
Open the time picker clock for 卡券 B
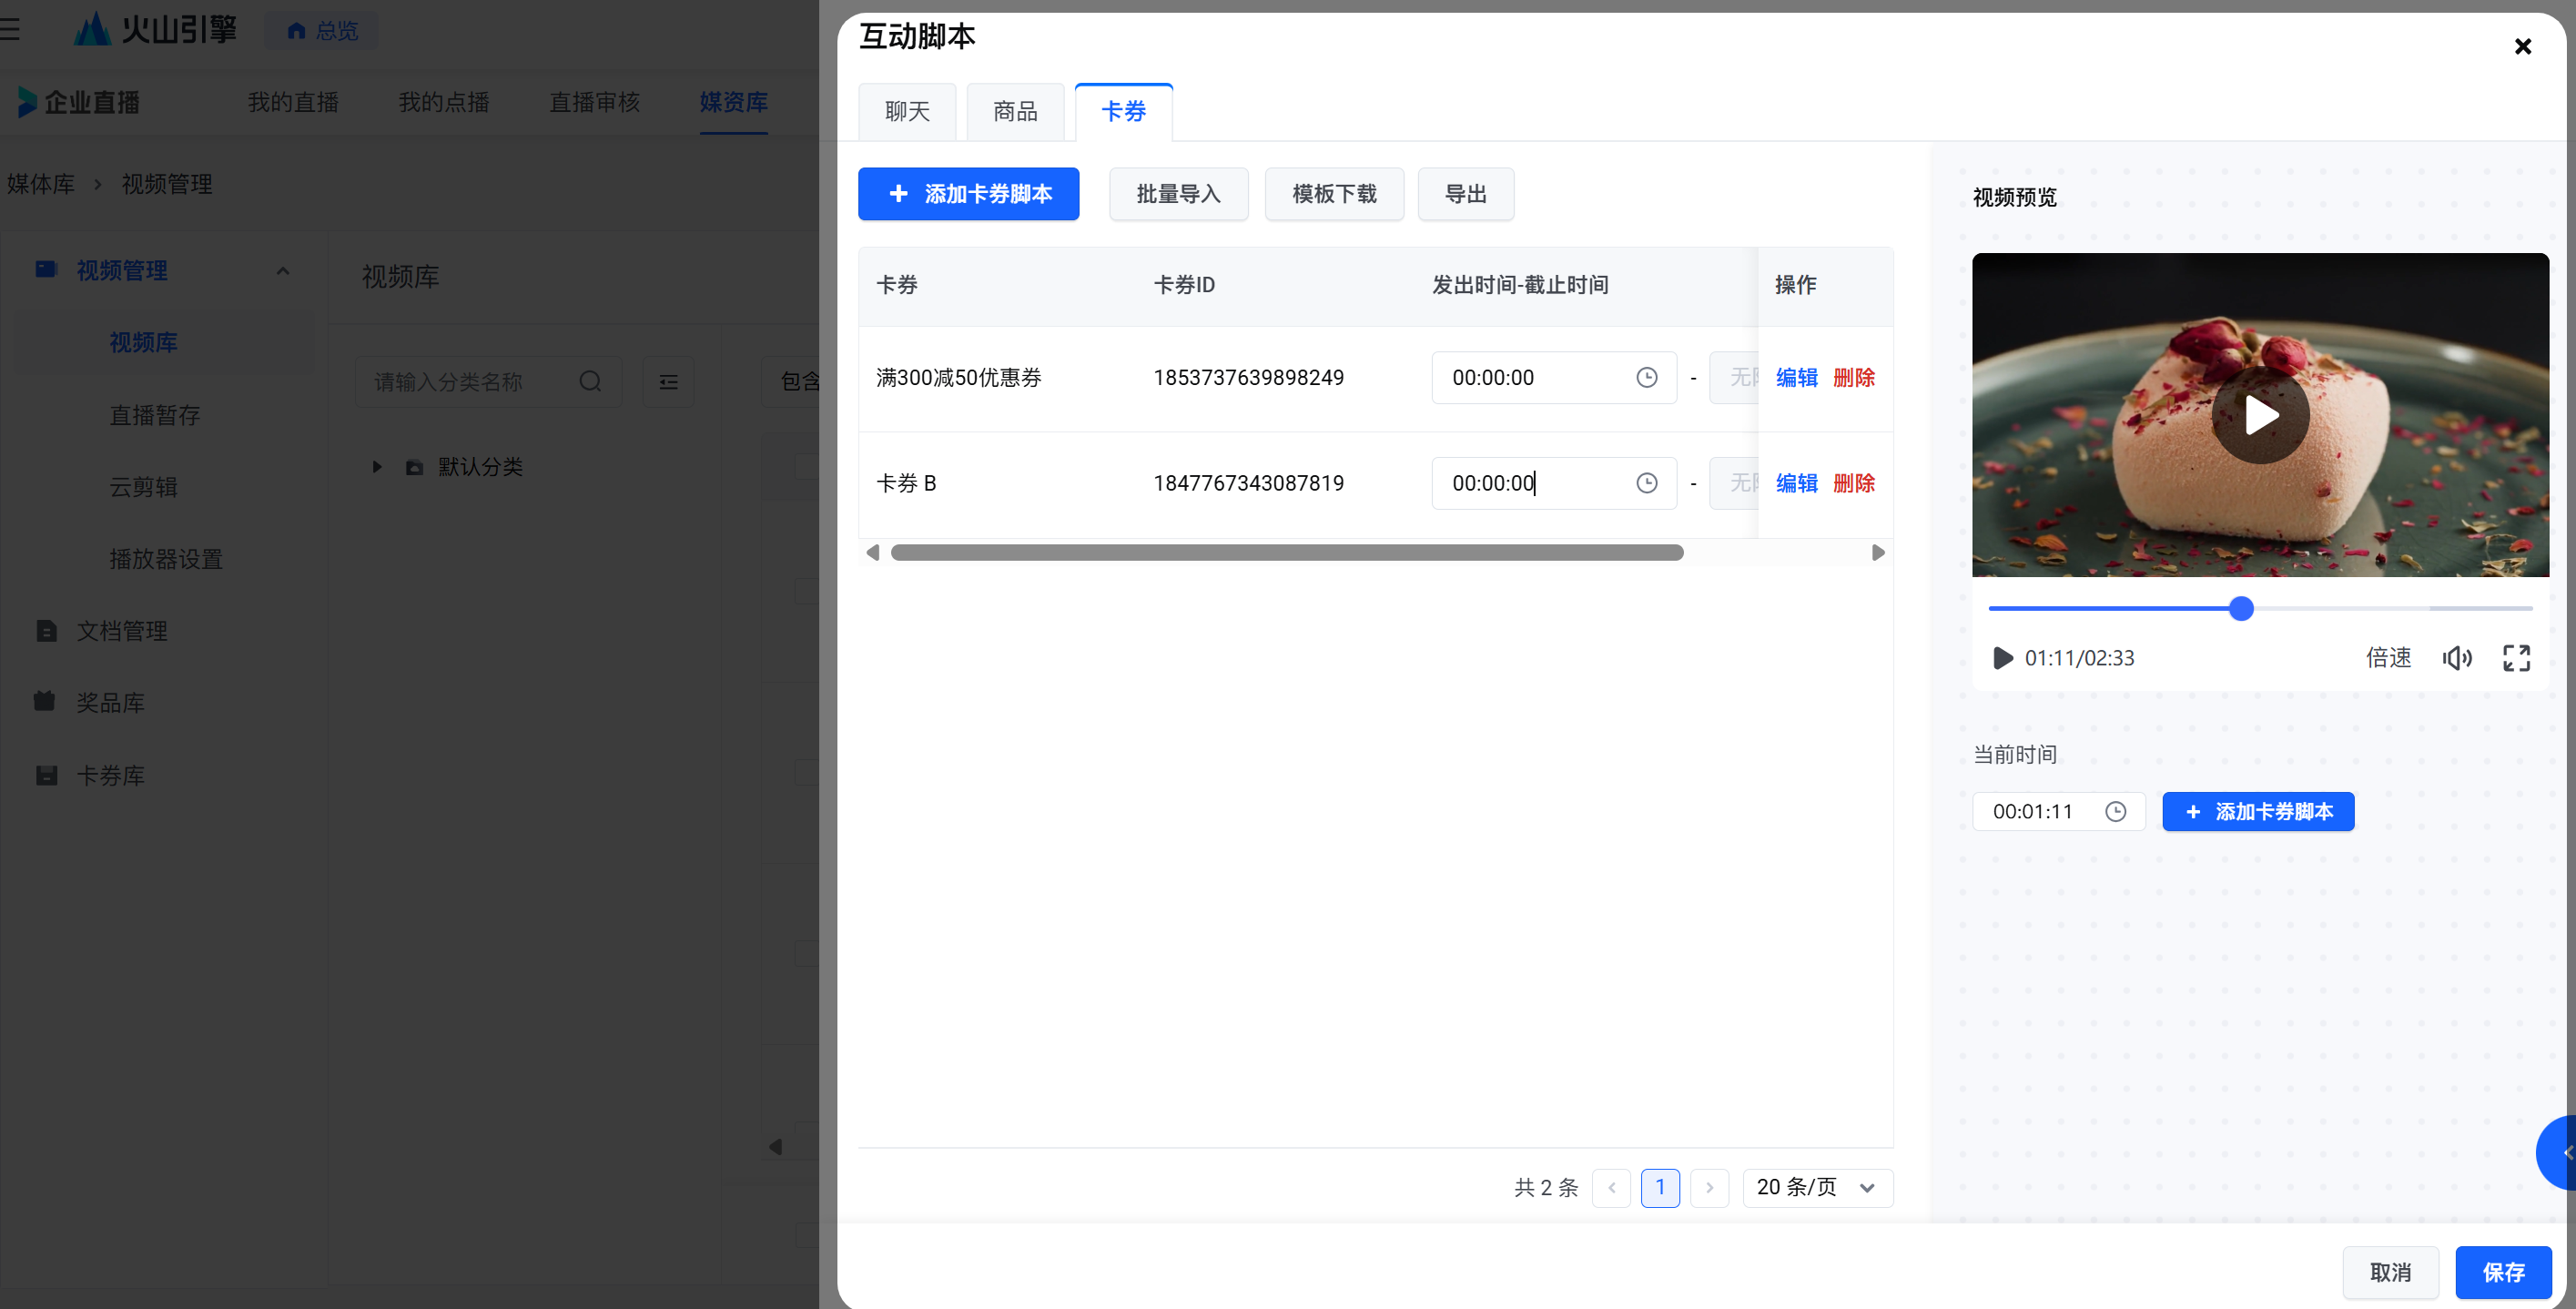click(x=1646, y=484)
